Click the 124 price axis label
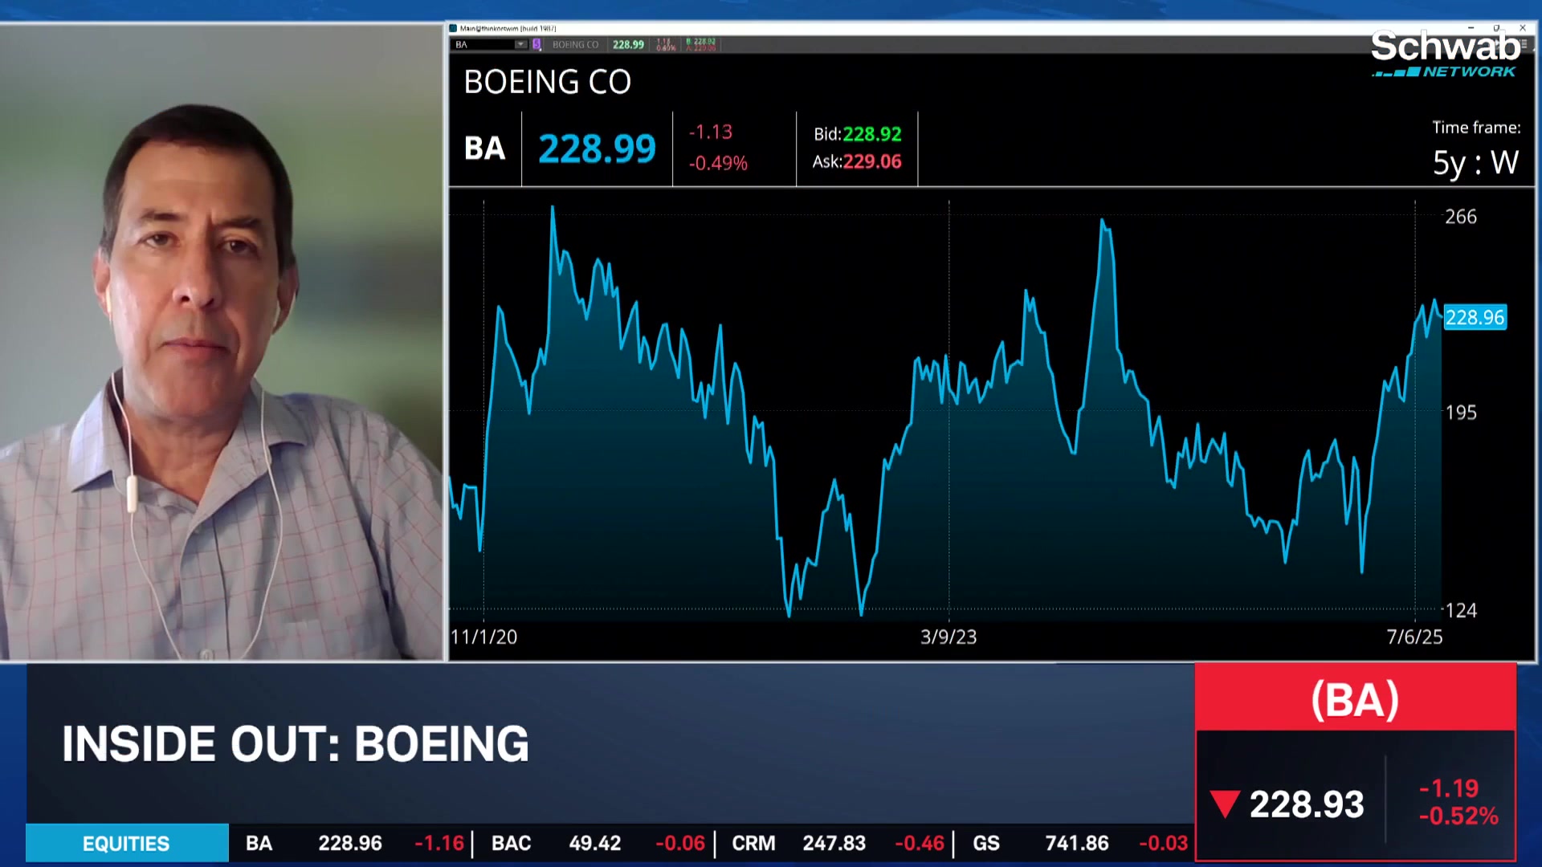This screenshot has width=1542, height=867. (1460, 610)
